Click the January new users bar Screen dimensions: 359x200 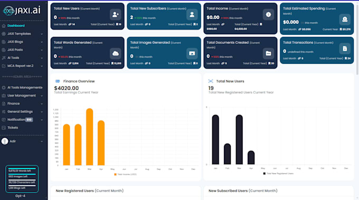(x=215, y=140)
